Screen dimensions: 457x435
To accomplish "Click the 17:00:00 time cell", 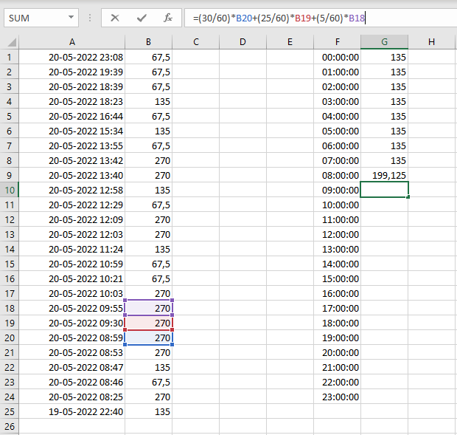I will tap(337, 308).
